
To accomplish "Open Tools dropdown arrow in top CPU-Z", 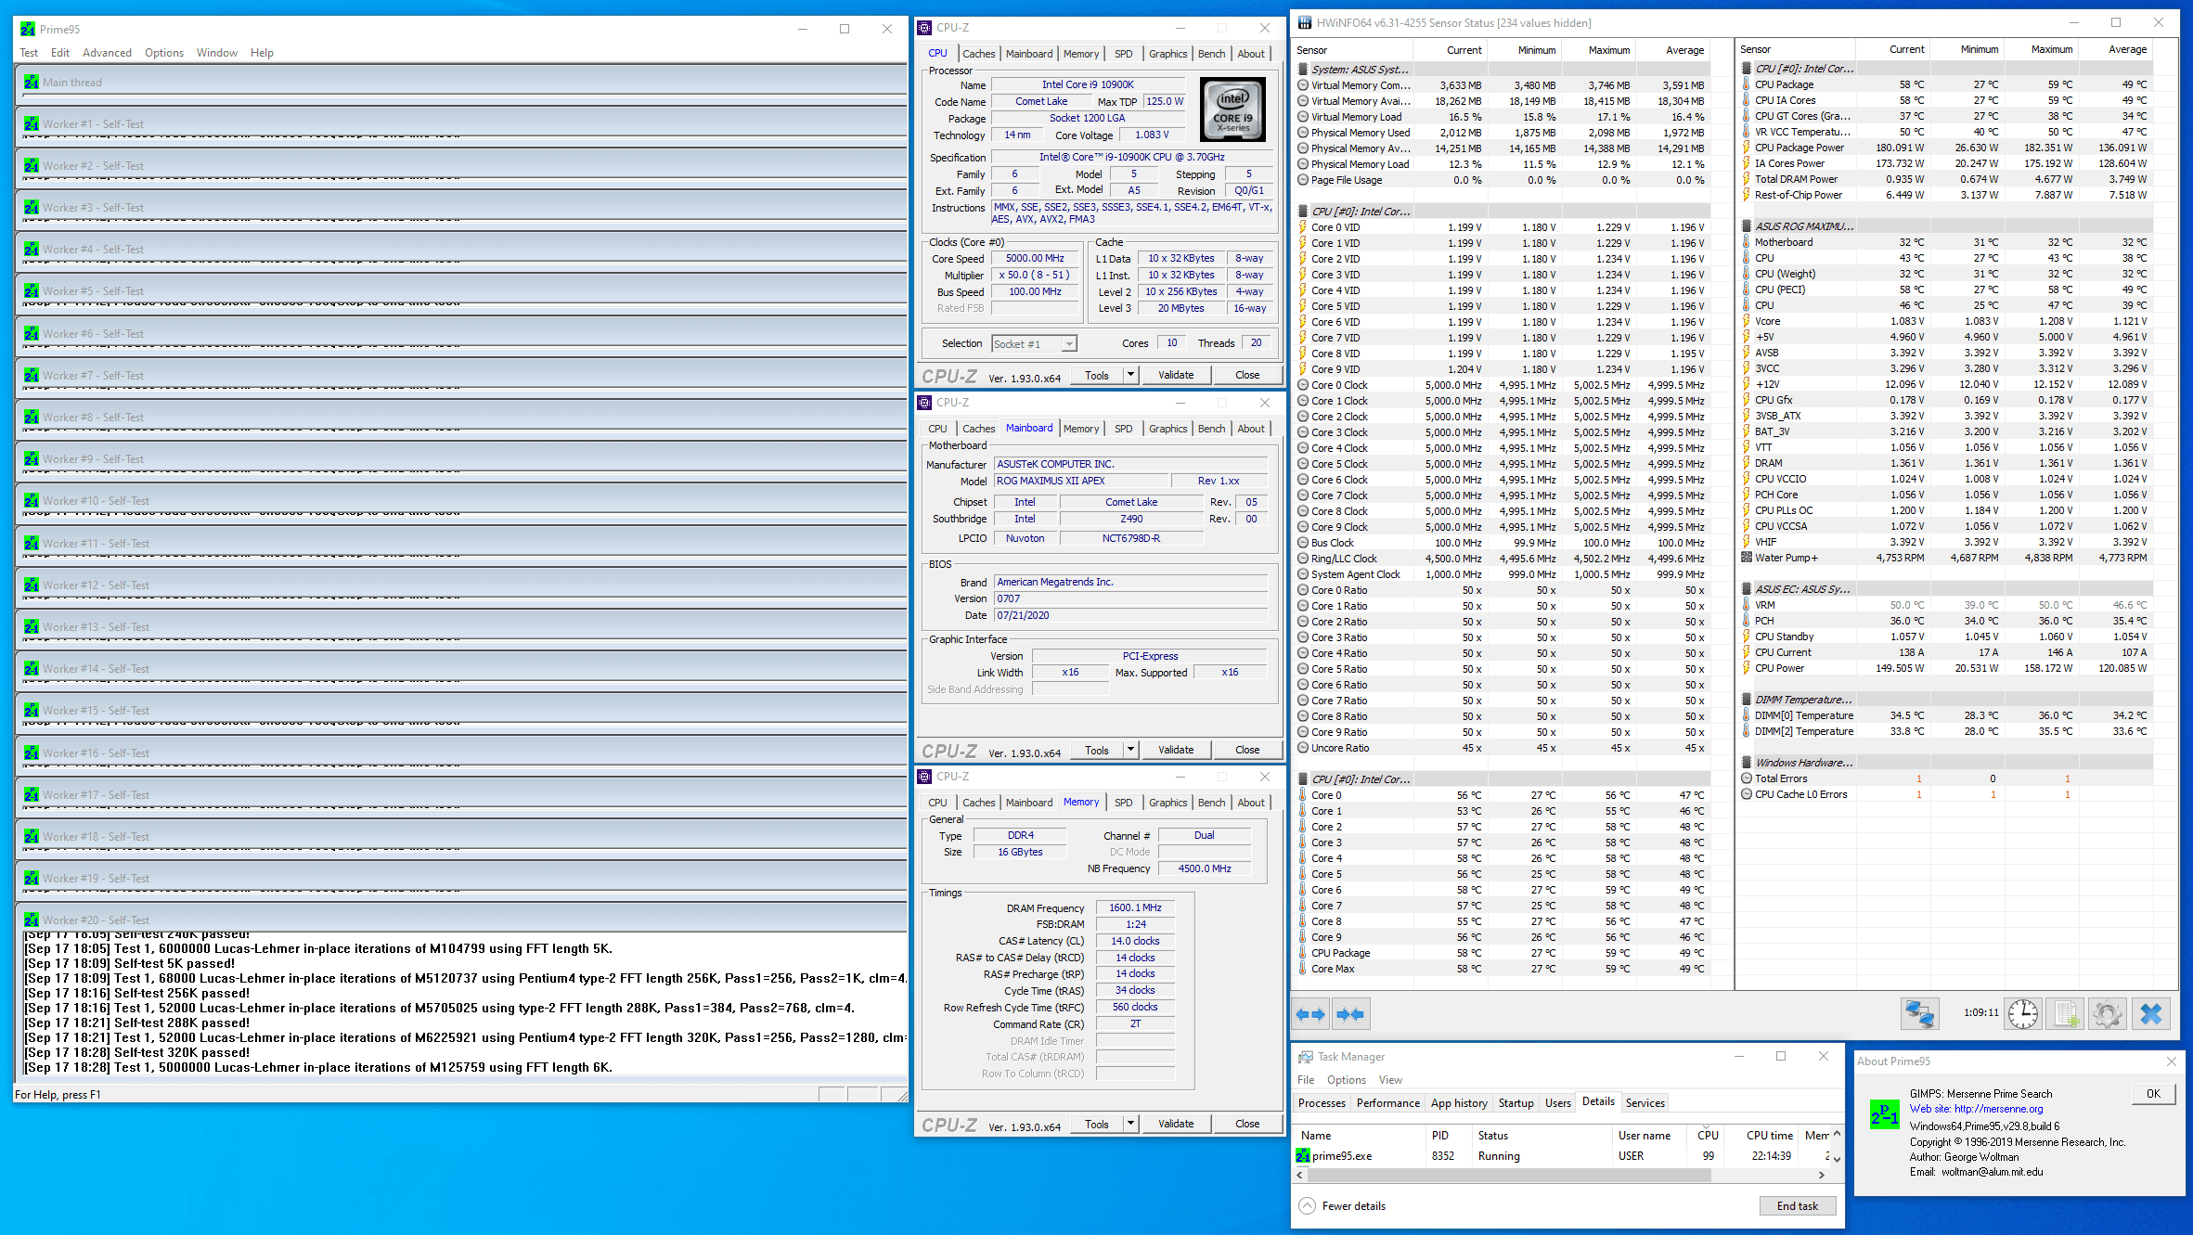I will [1130, 375].
